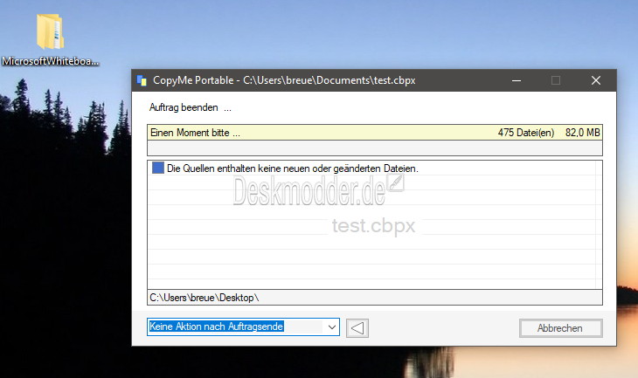This screenshot has width=638, height=378.
Task: Click the blue square log entry icon
Action: click(x=158, y=168)
